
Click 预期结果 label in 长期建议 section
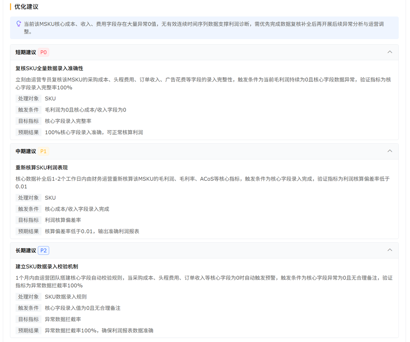[x=29, y=330]
